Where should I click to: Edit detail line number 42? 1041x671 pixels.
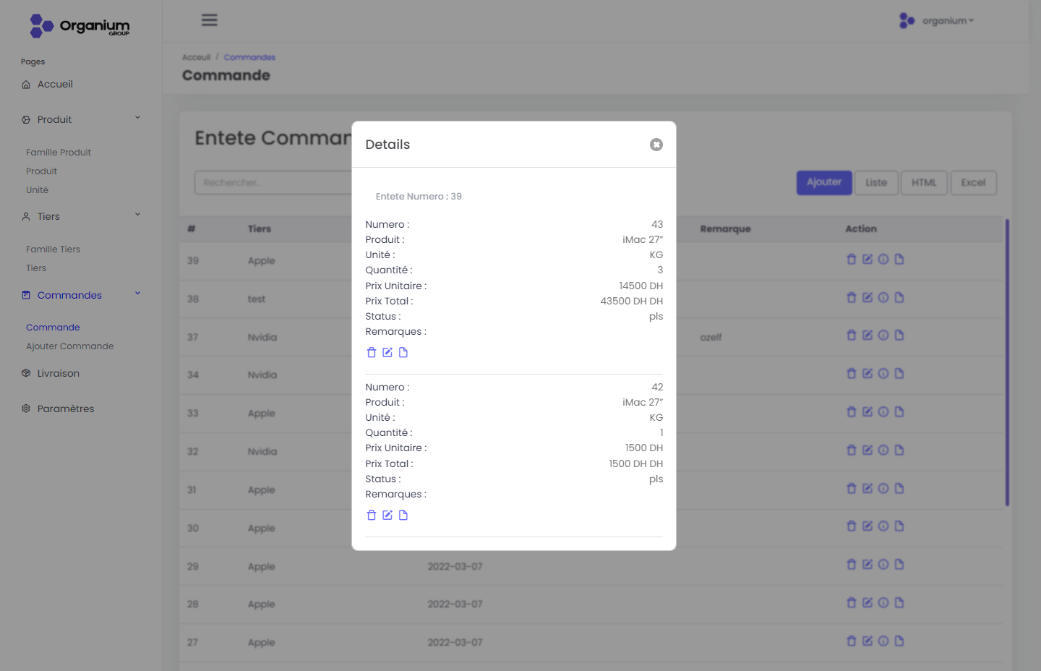point(387,516)
